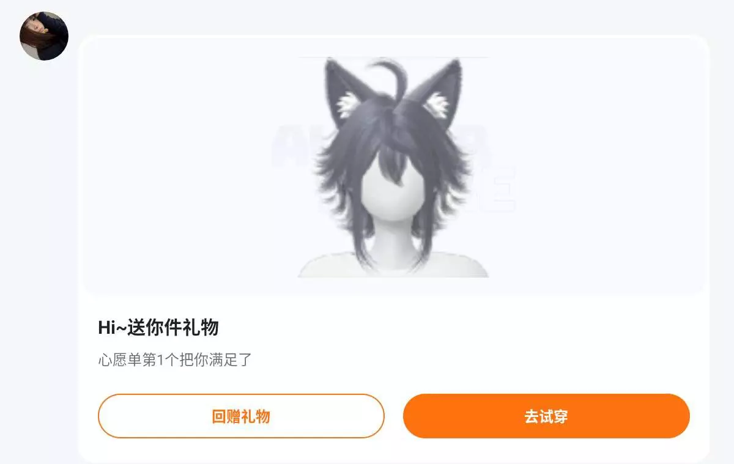Click the 去试穿 orange button
Image resolution: width=734 pixels, height=464 pixels.
pyautogui.click(x=546, y=416)
